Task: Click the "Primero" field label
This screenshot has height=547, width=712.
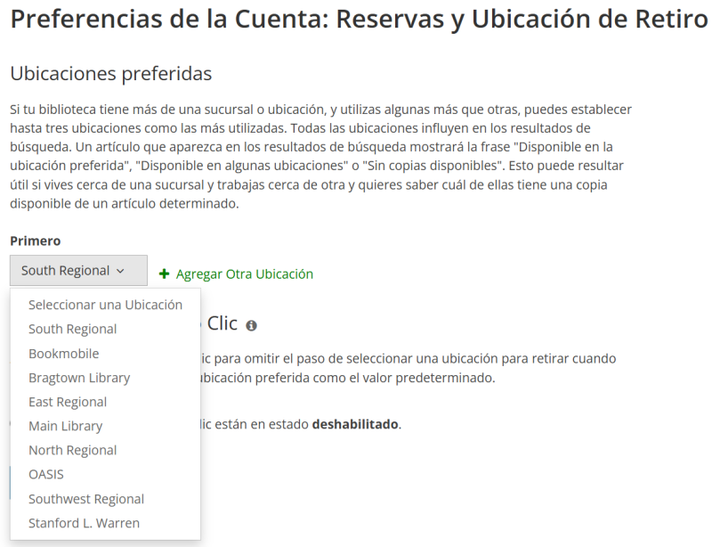Action: pos(36,241)
